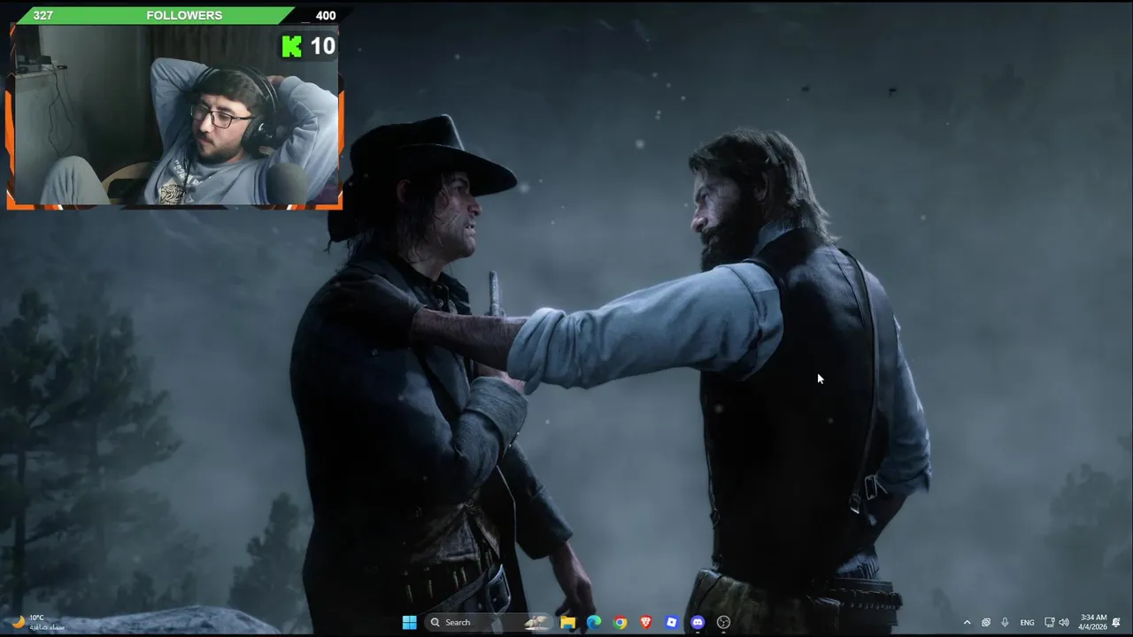Launch Google Chrome from the taskbar
1133x637 pixels.
pyautogui.click(x=620, y=622)
